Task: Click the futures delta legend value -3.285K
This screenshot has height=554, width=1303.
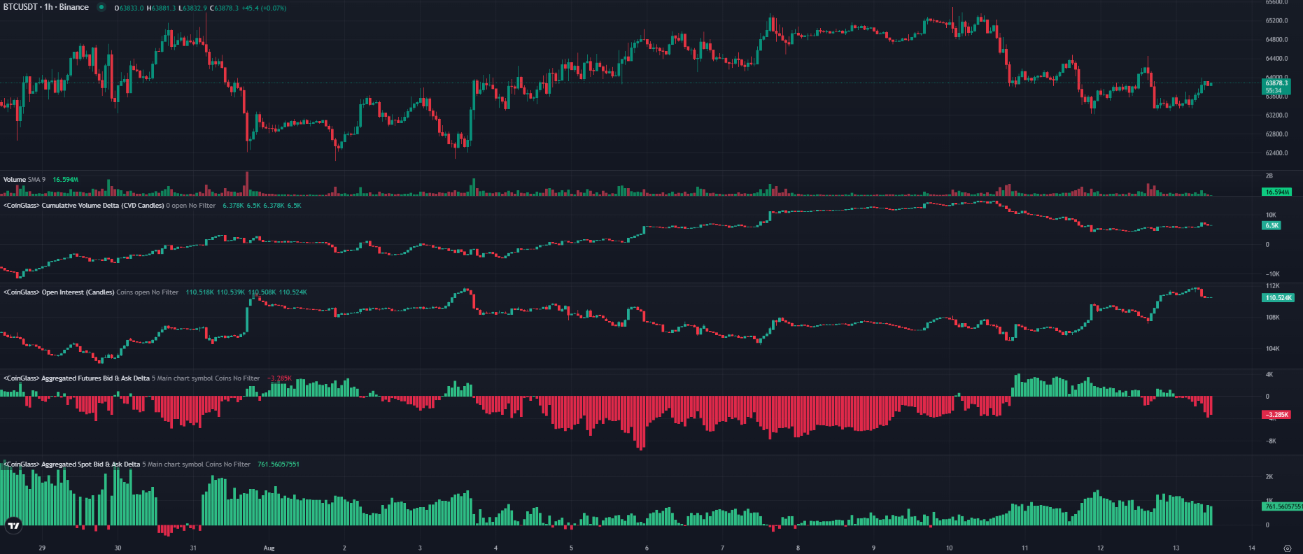Action: [x=280, y=378]
